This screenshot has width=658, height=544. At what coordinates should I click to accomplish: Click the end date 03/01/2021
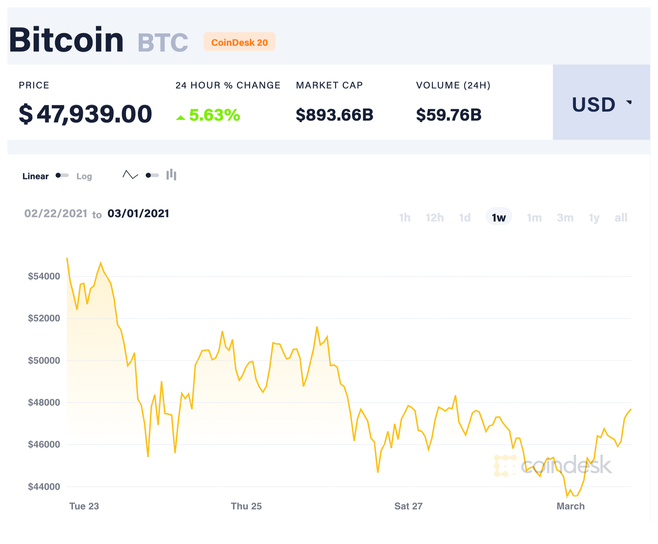point(138,214)
